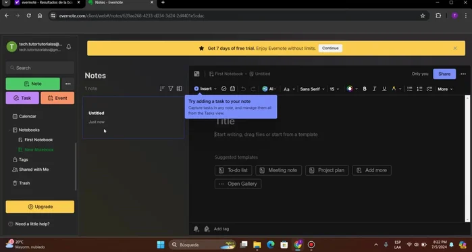The height and width of the screenshot is (252, 472).
Task: Open Shared with Me
Action: 30,170
